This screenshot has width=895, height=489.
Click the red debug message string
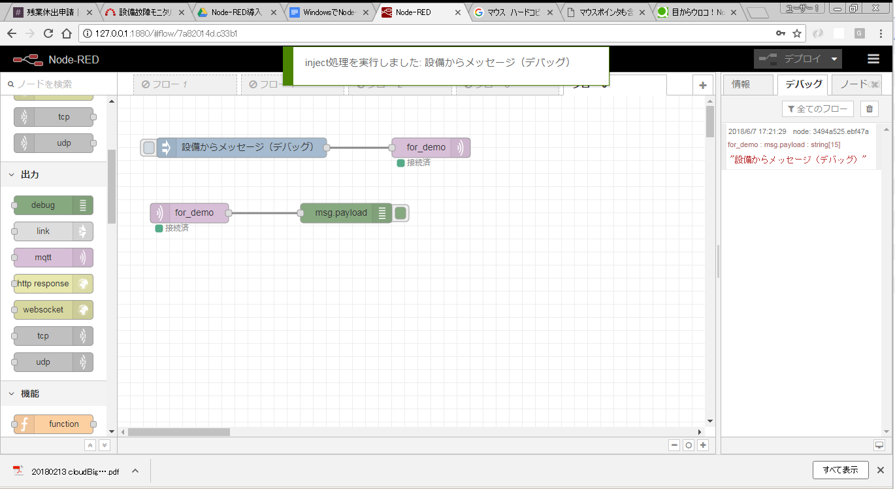[x=798, y=160]
